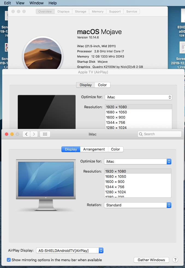Click the black Apple TV display preview
This screenshot has width=185, height=268.
[x=47, y=112]
